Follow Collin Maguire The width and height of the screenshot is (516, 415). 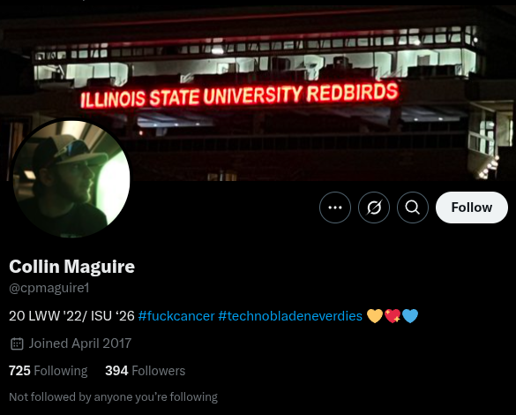(x=472, y=207)
